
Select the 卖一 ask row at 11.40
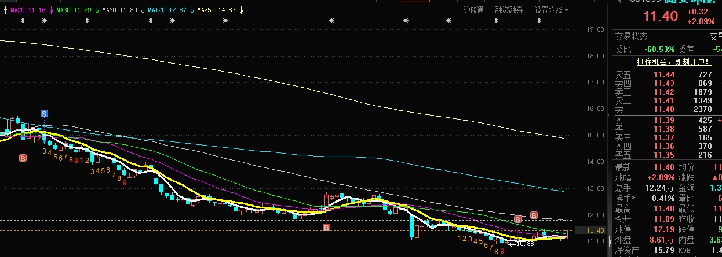click(668, 110)
